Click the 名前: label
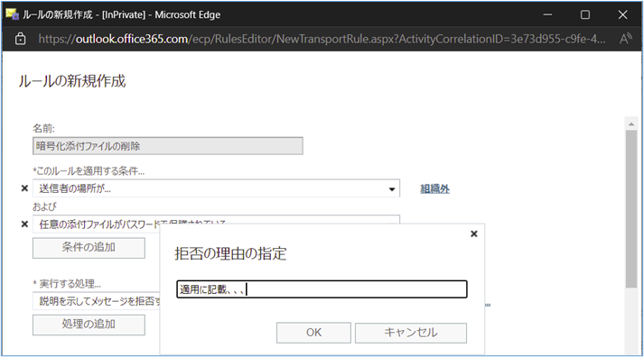This screenshot has width=644, height=357. pos(43,129)
